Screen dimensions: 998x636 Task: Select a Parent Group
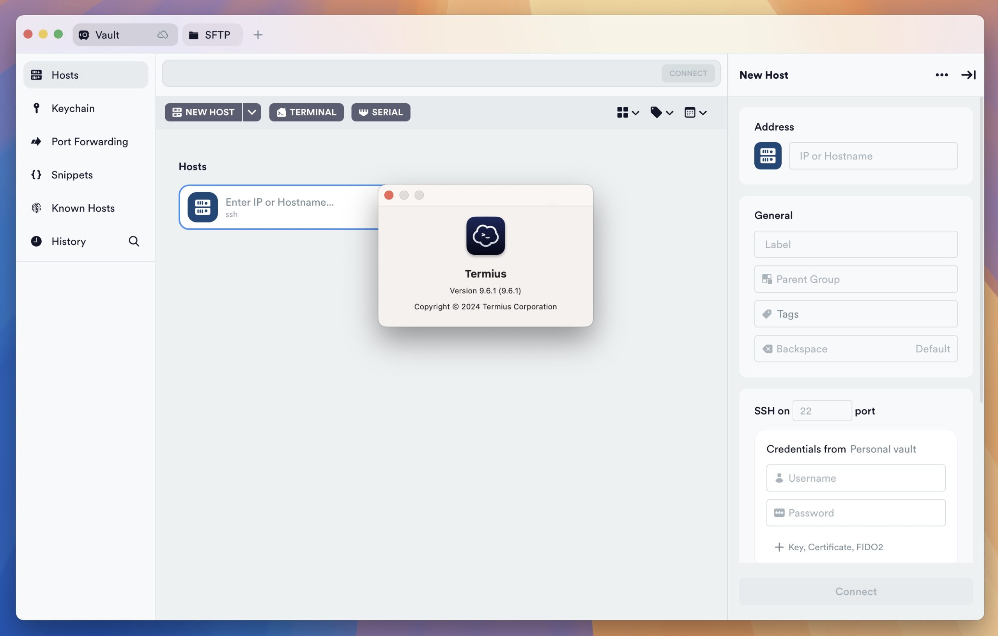tap(855, 279)
